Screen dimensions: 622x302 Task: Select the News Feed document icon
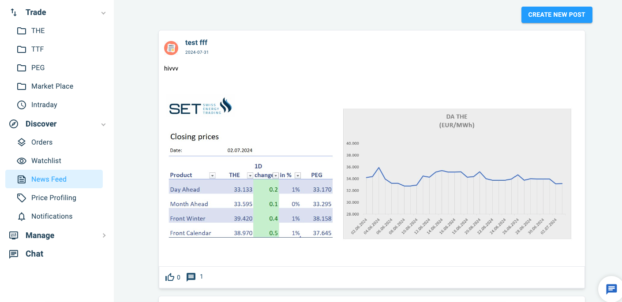[22, 179]
